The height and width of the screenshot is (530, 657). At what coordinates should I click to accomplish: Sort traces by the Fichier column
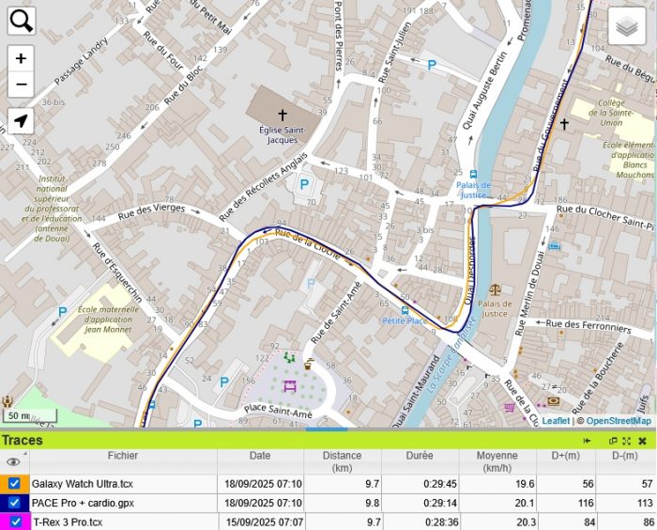(123, 456)
